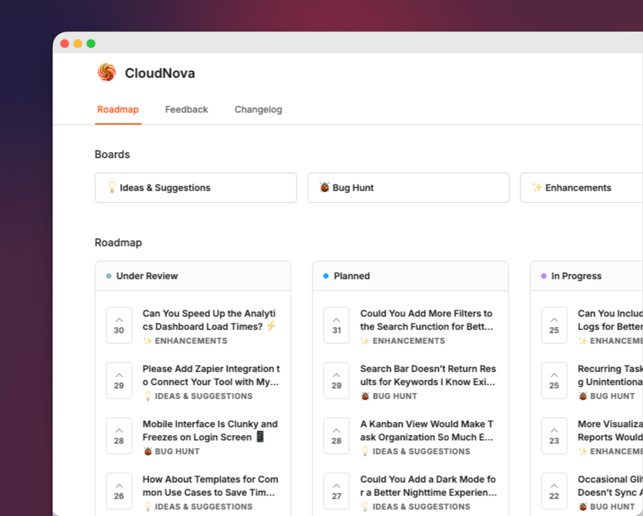Click IDEAS & SUGGESTIONS tag under Zapier post
Screen dimensions: 643x516
click(x=198, y=396)
